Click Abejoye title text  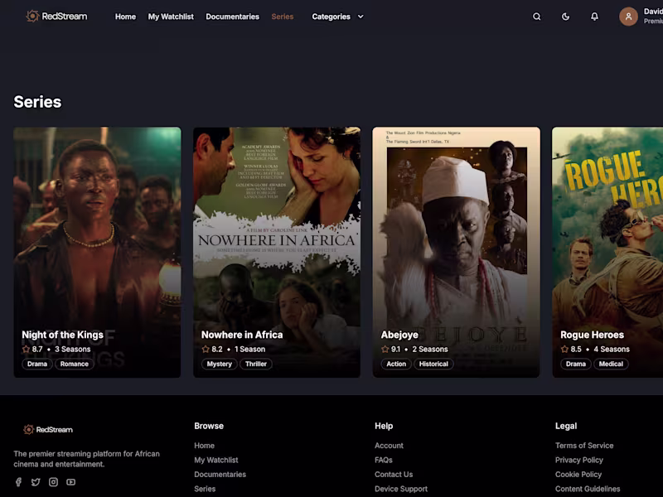tap(399, 335)
